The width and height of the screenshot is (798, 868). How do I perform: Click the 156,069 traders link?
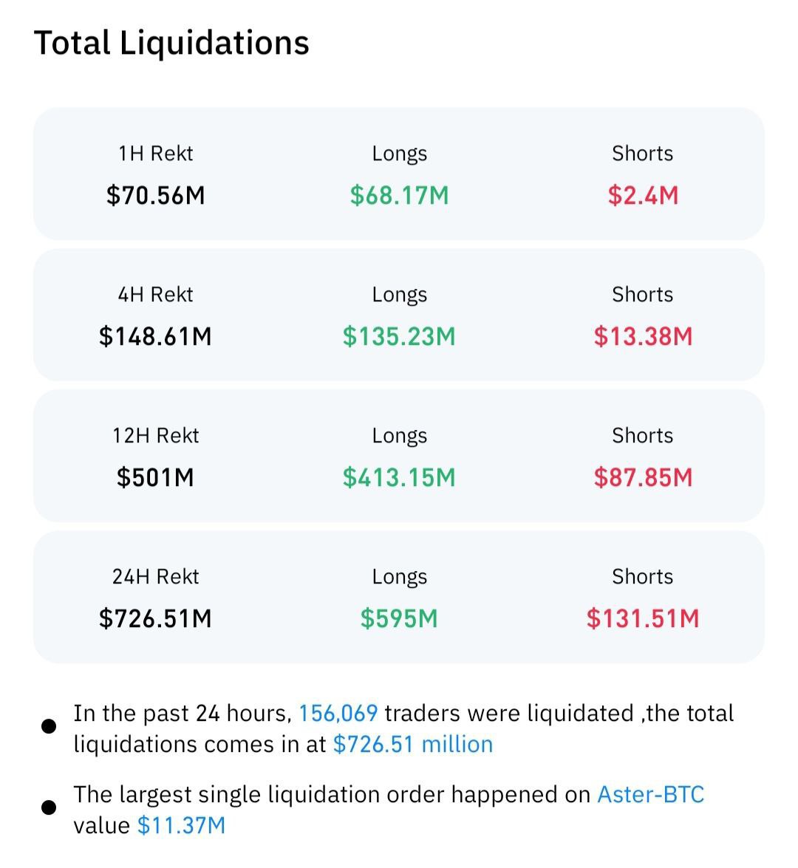338,714
